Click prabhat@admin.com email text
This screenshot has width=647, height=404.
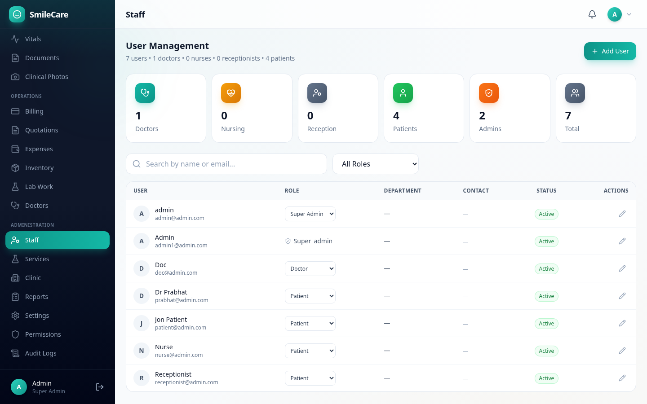point(182,300)
